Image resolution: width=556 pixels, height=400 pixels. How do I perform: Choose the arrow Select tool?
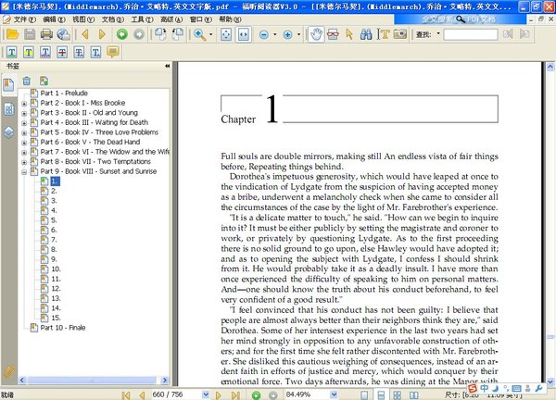(x=349, y=34)
